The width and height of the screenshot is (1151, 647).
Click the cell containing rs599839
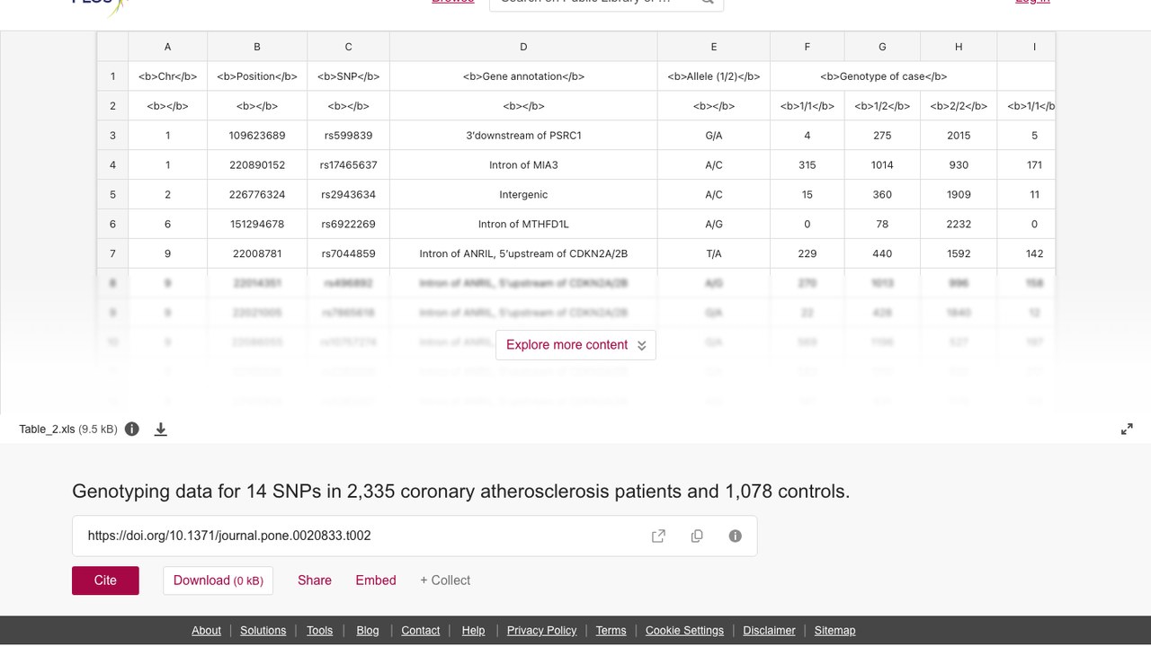(x=348, y=136)
